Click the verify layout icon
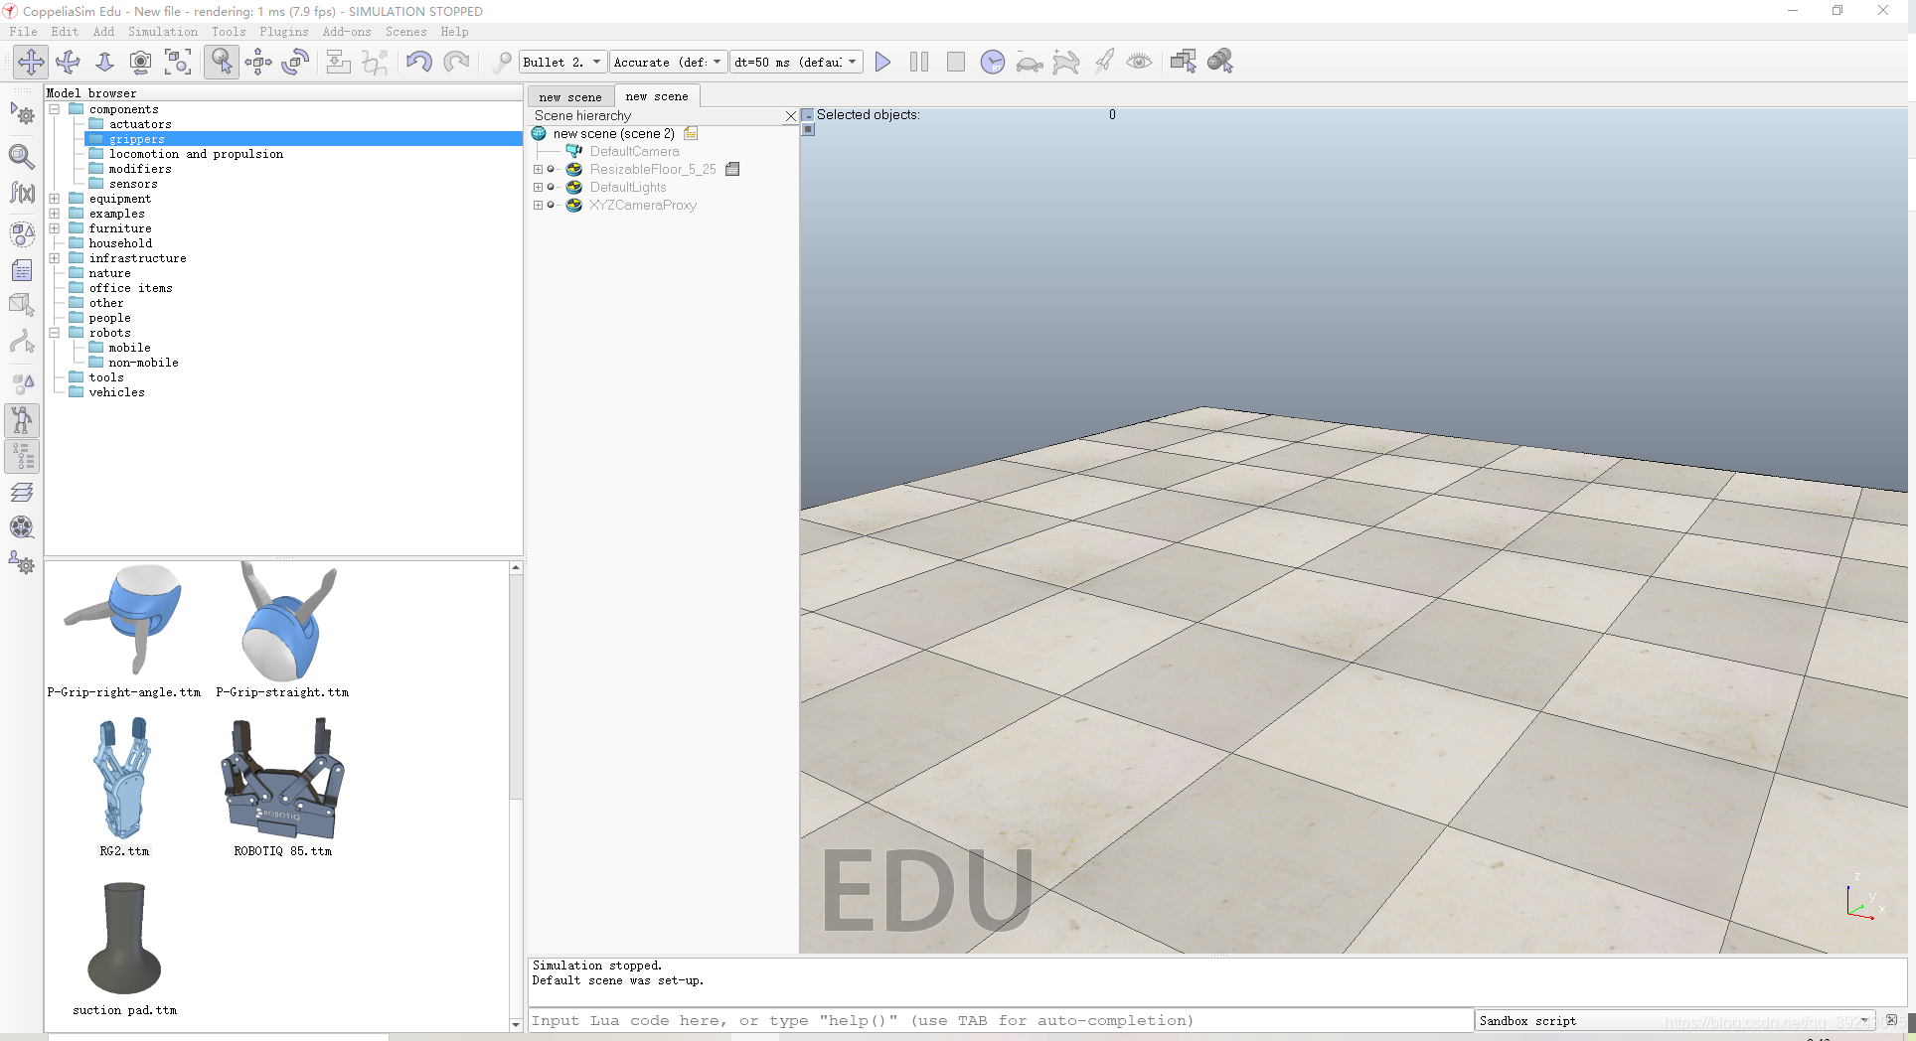Screen dimensions: 1916x1041 [502, 62]
